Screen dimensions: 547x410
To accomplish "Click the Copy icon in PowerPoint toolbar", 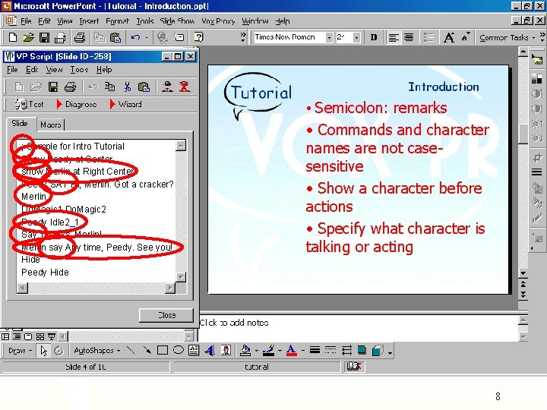I will pos(100,37).
